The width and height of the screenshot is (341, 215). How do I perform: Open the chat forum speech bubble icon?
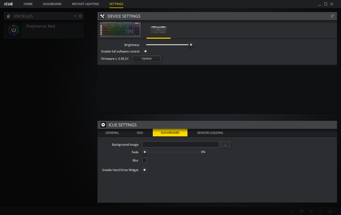[x=302, y=211]
